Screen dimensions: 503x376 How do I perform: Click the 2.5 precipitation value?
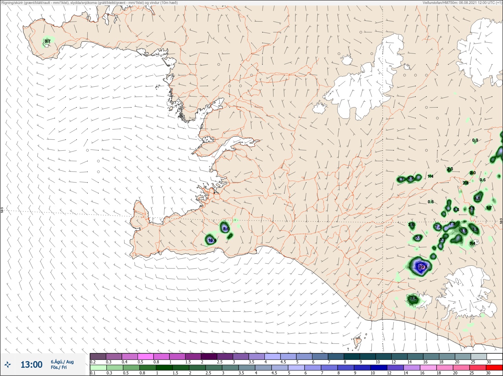click(450, 169)
